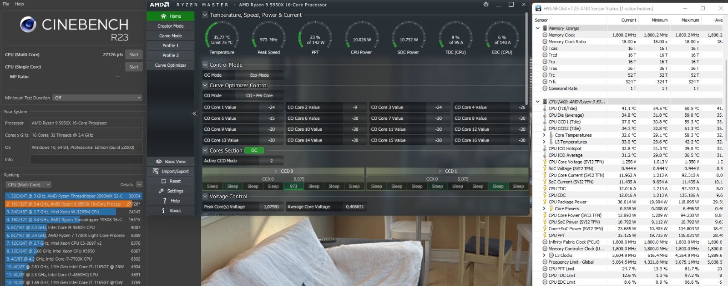Click the Reset icon in Ryzen Master
Image resolution: width=728 pixels, height=286 pixels.
[163, 181]
